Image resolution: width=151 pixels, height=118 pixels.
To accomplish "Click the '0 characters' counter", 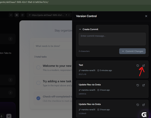I will (x=84, y=51).
